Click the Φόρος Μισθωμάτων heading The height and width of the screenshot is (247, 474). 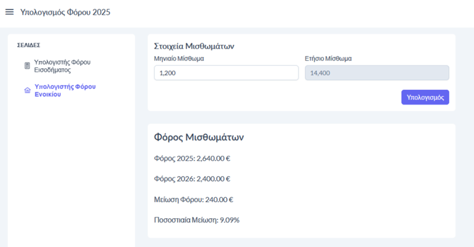click(198, 137)
